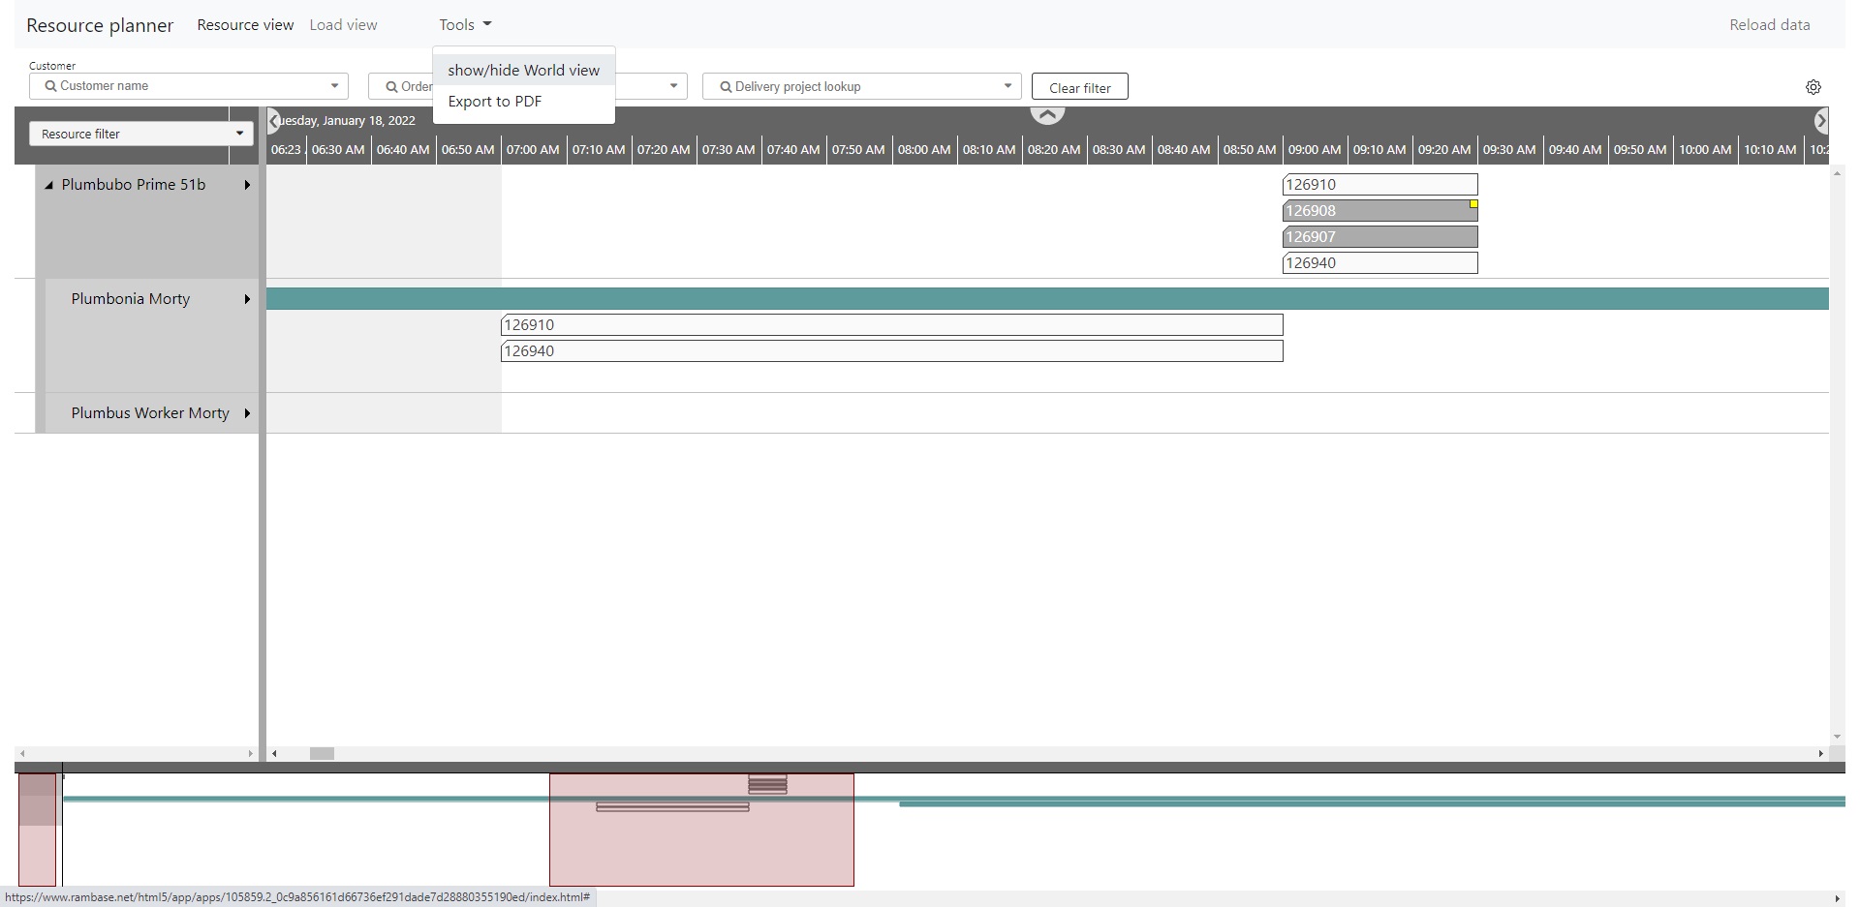Click the timeline previous arrow icon
This screenshot has width=1860, height=907.
click(x=274, y=121)
